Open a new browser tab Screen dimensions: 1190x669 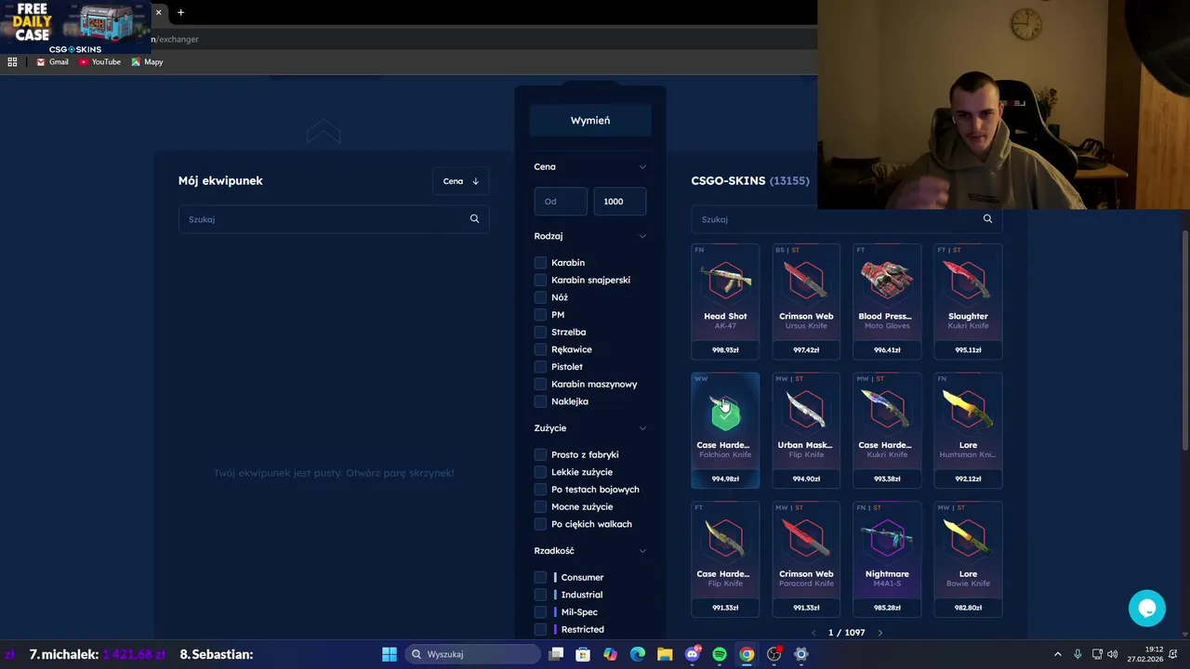coord(180,12)
